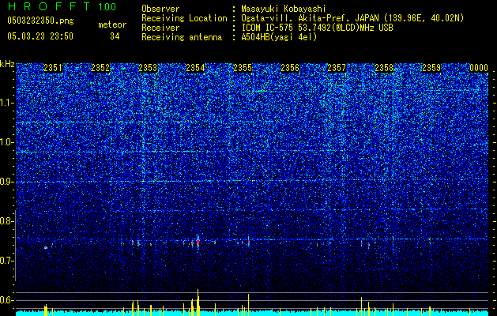Click the version number 1.0.0
Viewport: 497px width, 316px height.
[107, 7]
